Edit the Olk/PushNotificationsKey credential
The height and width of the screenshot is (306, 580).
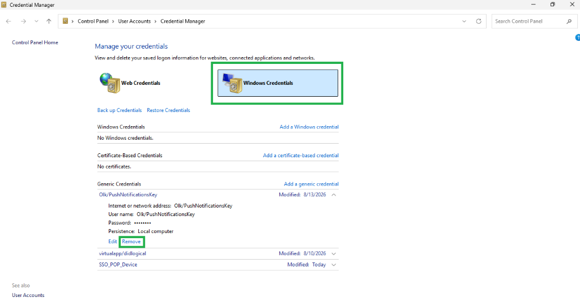tap(113, 242)
